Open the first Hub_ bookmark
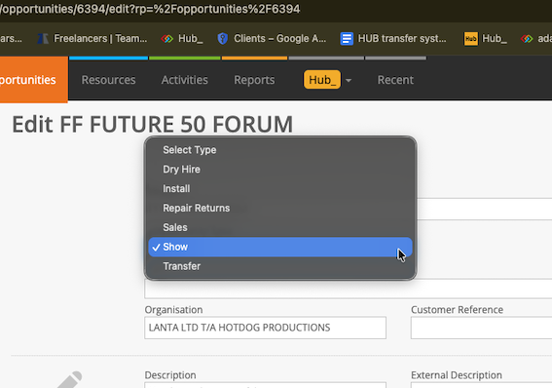The height and width of the screenshot is (388, 552). [x=182, y=38]
